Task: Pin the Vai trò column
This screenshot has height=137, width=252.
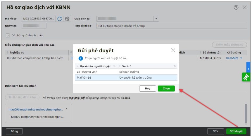Action: [x=120, y=66]
